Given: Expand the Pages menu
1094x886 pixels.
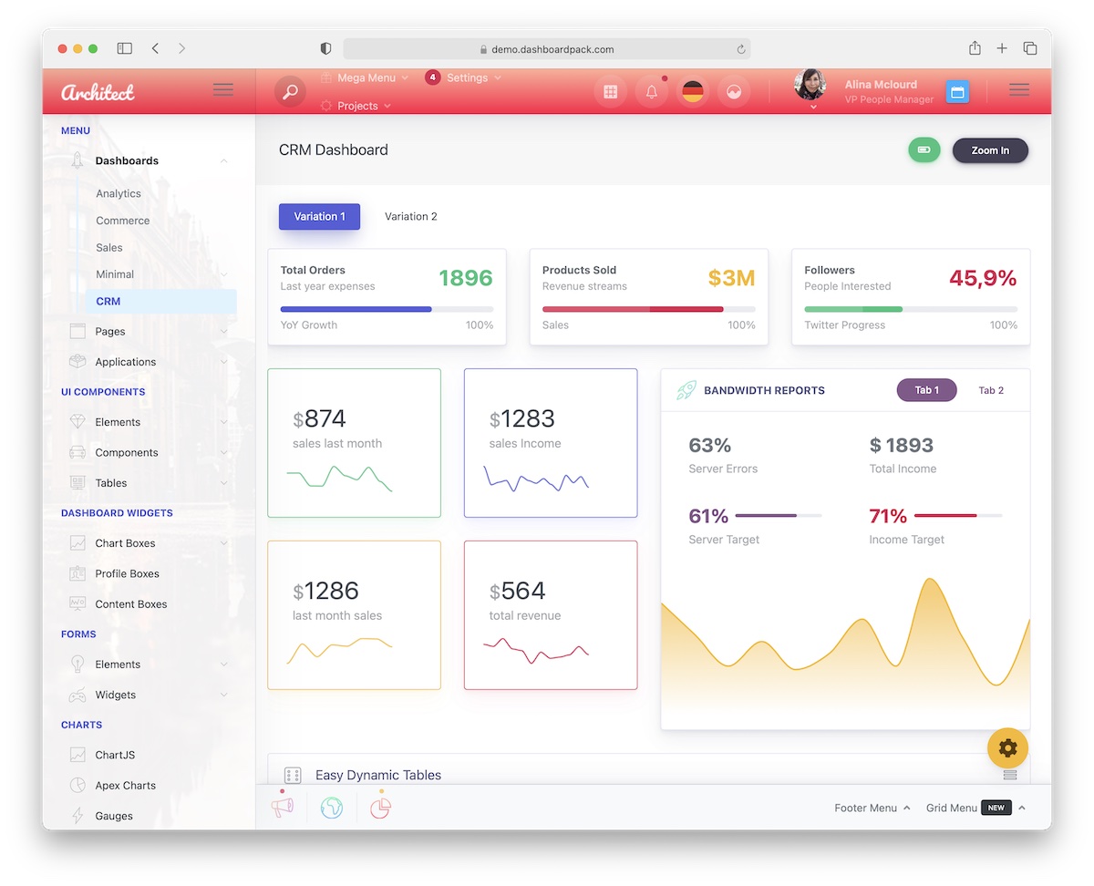Looking at the screenshot, I should tap(224, 332).
